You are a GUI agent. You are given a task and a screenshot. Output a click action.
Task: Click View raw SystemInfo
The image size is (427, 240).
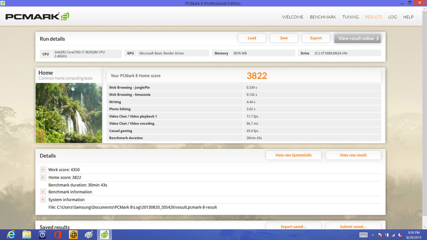(x=293, y=155)
